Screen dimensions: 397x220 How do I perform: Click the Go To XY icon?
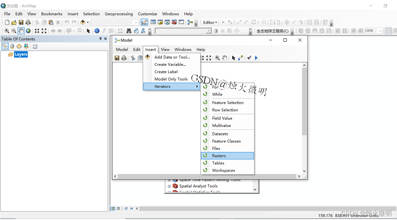tap(143, 31)
